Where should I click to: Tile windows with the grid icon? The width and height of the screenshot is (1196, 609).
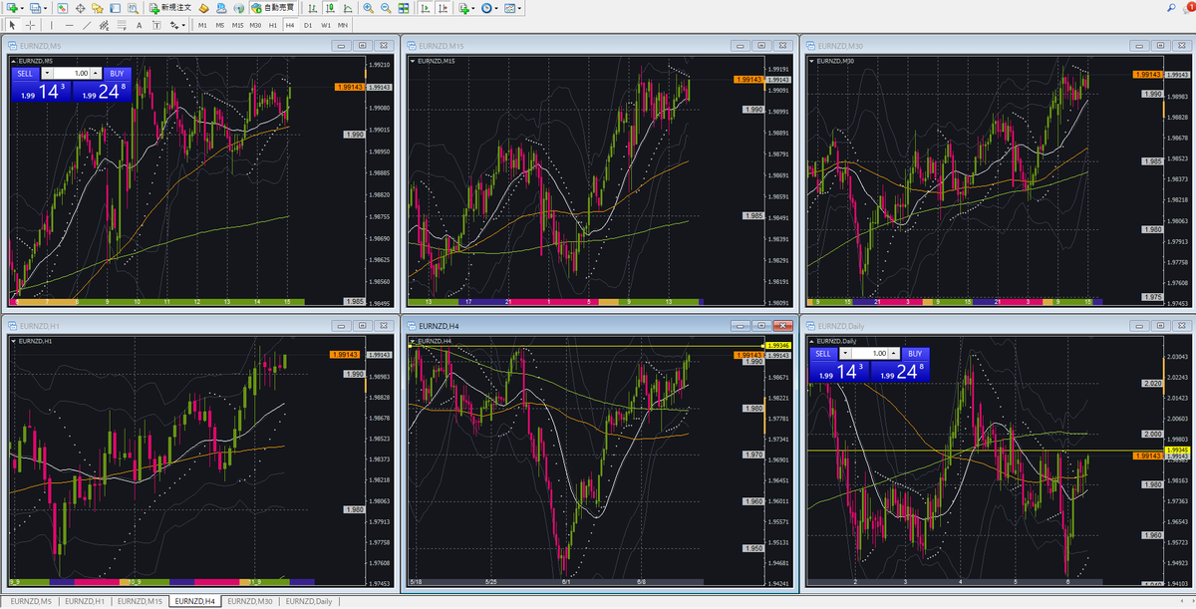(403, 8)
